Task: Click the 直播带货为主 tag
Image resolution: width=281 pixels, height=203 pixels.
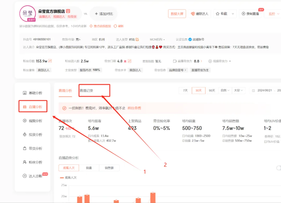Action: coord(200,70)
